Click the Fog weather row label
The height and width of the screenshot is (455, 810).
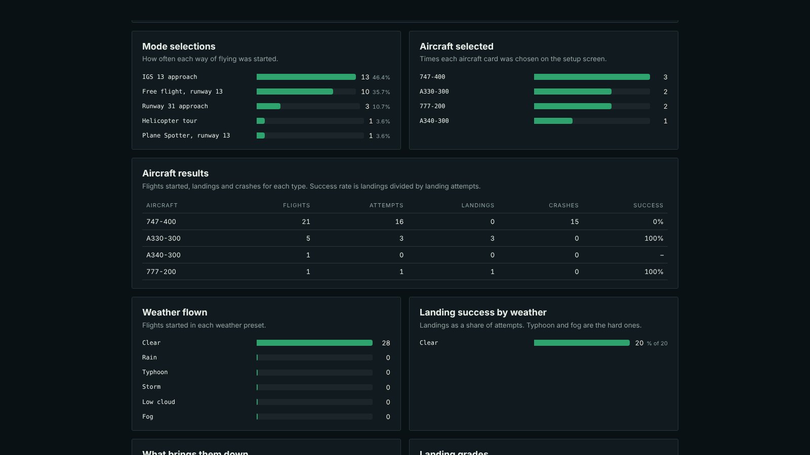pos(148,417)
